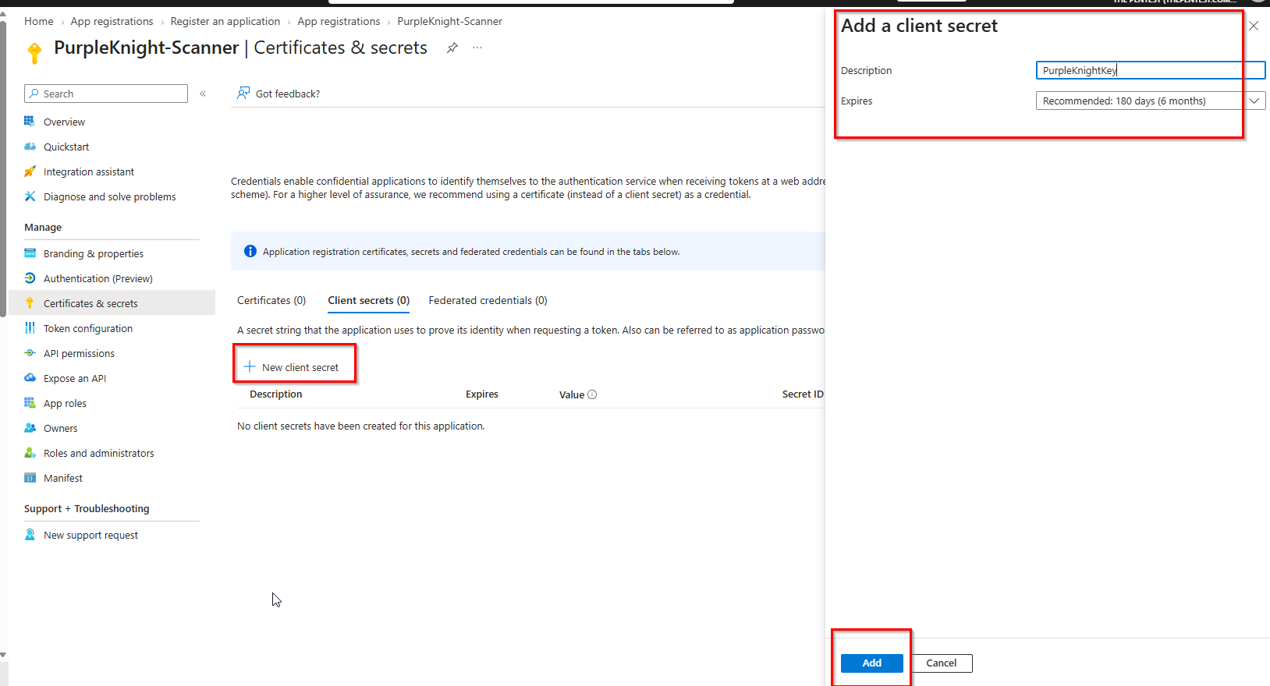
Task: Click the Expose an API cloud icon
Action: pyautogui.click(x=30, y=378)
